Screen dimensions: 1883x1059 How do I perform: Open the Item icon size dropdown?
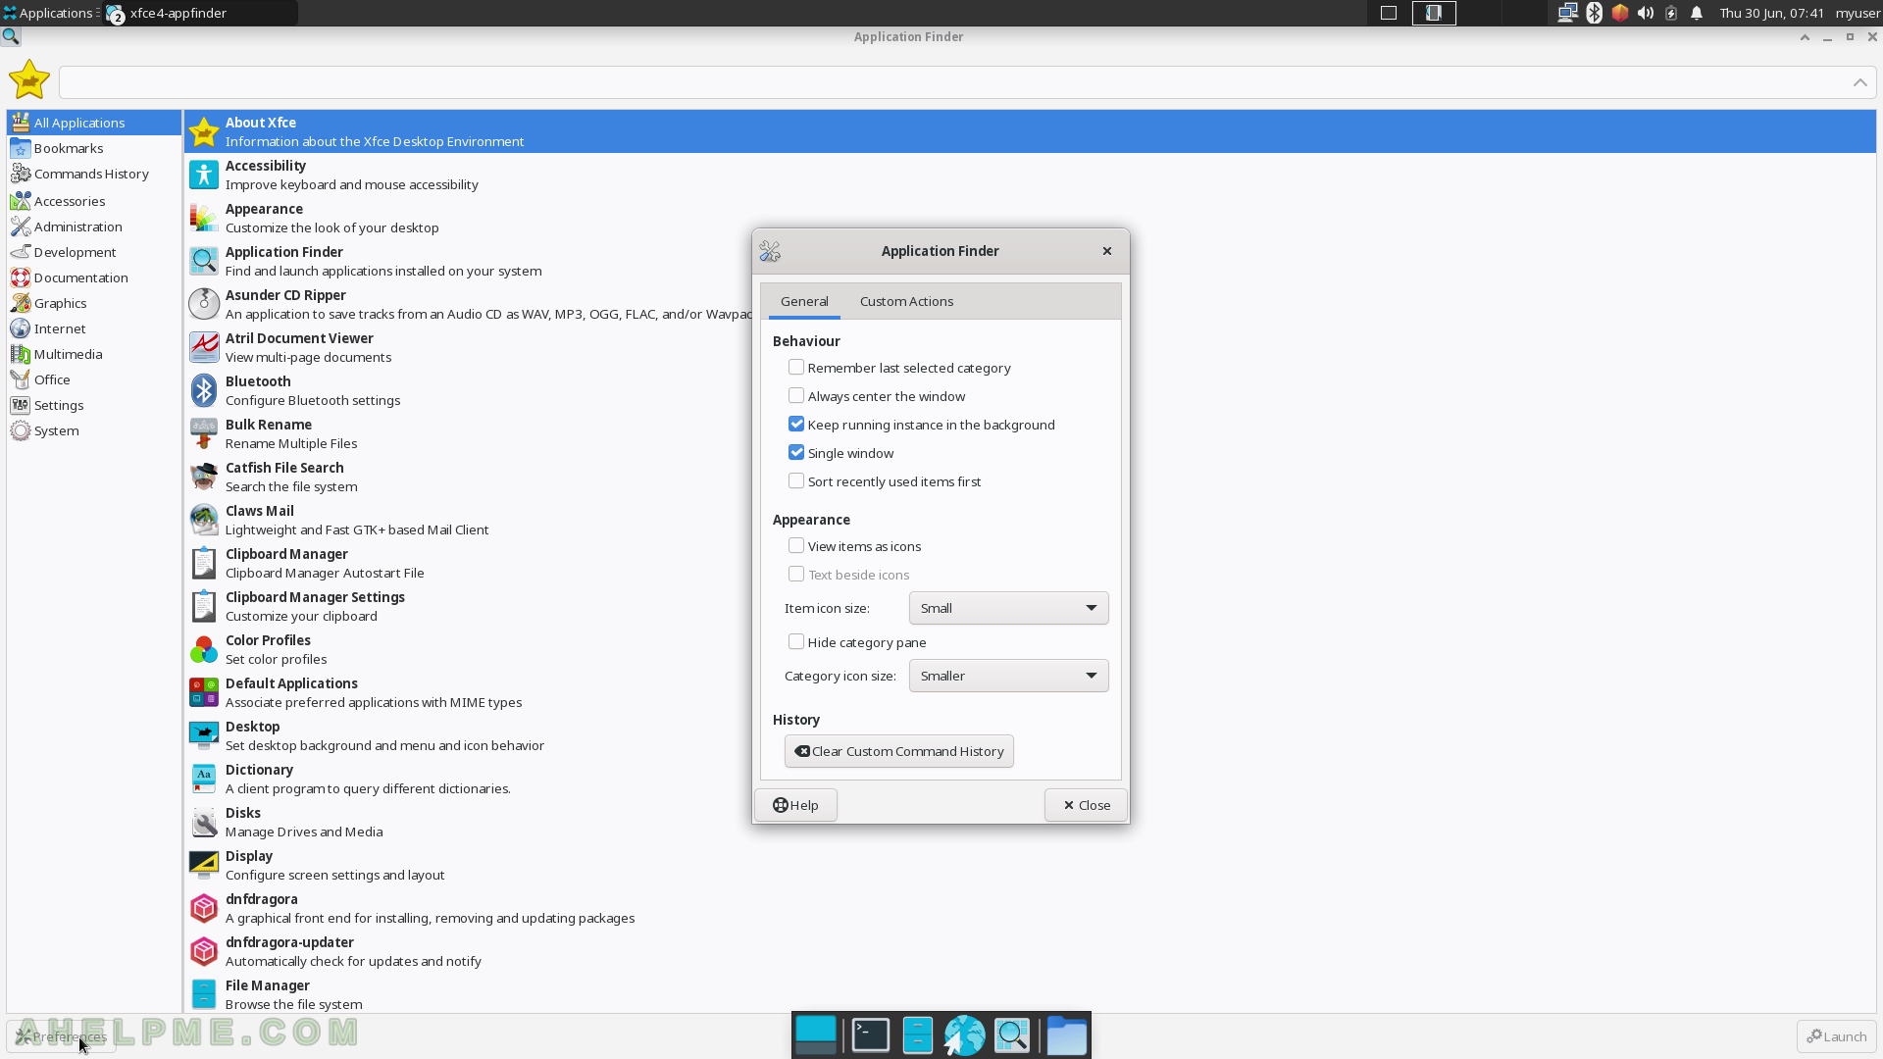[x=1008, y=608]
